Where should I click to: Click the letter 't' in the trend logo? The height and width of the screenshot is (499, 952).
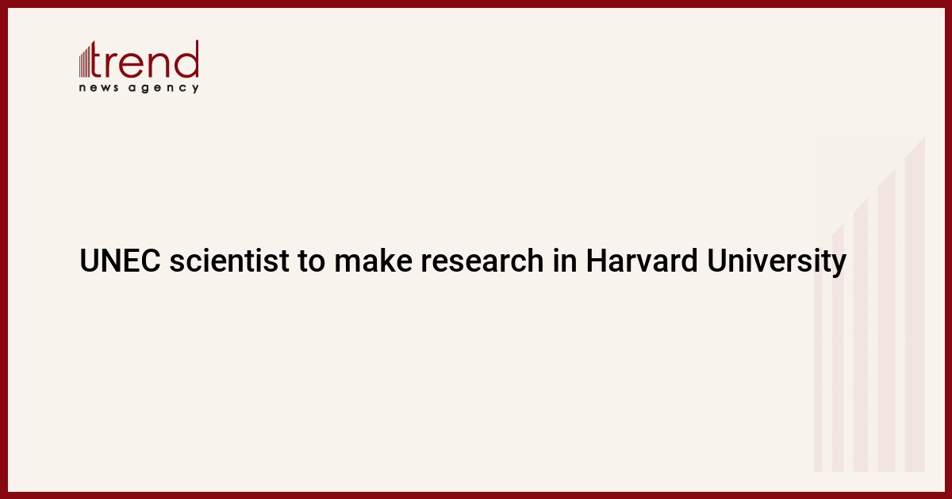coord(101,61)
